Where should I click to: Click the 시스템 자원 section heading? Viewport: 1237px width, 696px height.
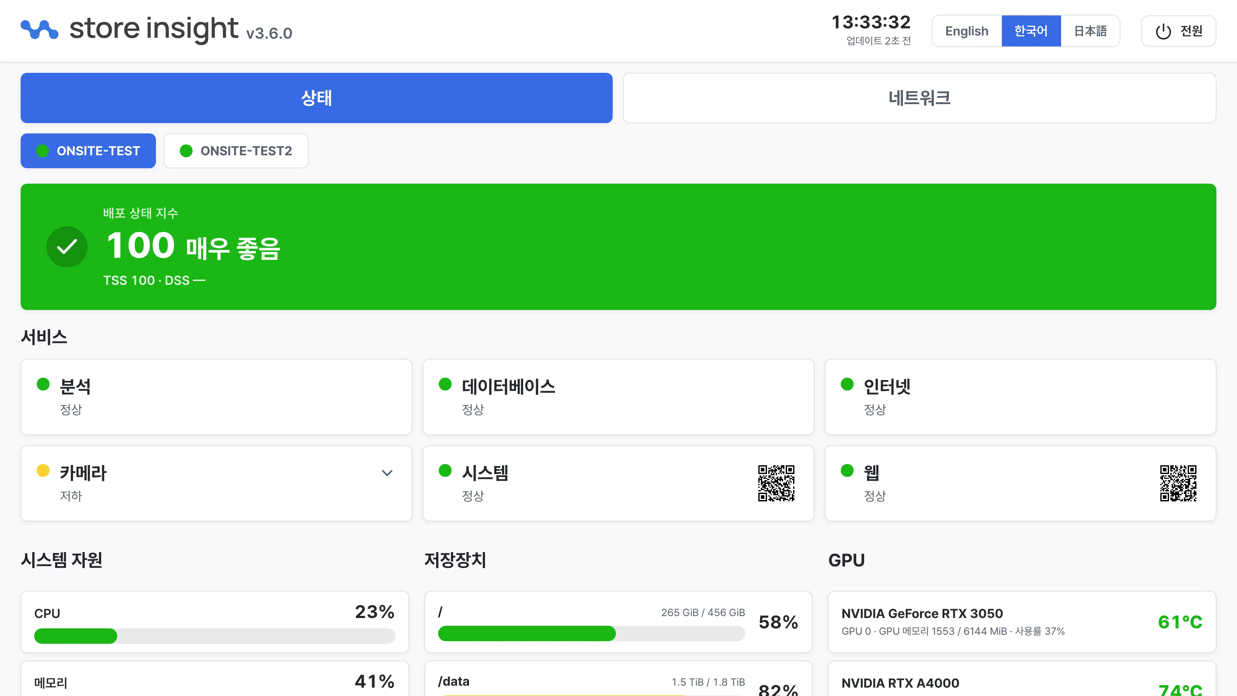pos(62,560)
